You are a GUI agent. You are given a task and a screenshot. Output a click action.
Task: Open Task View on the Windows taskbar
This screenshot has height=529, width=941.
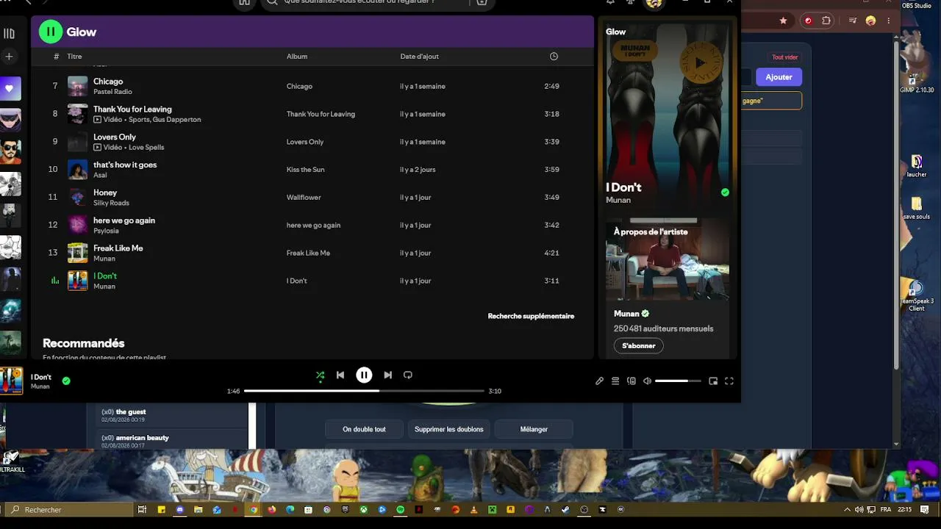pos(143,509)
